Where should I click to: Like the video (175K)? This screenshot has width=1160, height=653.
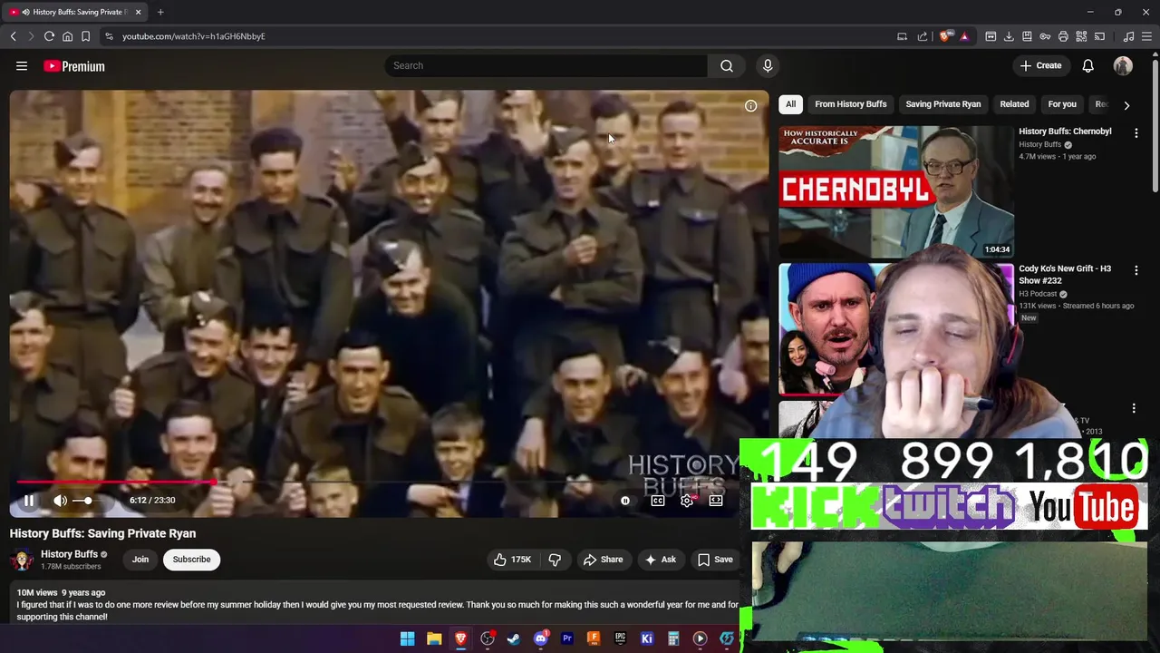[512, 560]
